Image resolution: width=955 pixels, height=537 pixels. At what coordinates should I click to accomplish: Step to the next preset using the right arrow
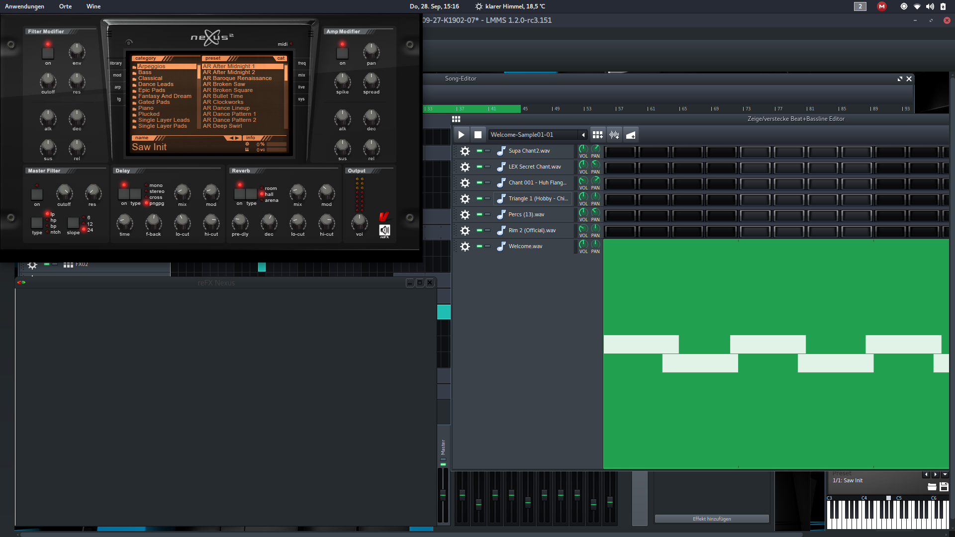click(x=935, y=475)
